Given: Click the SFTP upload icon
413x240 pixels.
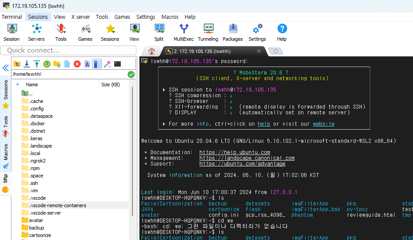Looking at the screenshot, I should point(37,64).
